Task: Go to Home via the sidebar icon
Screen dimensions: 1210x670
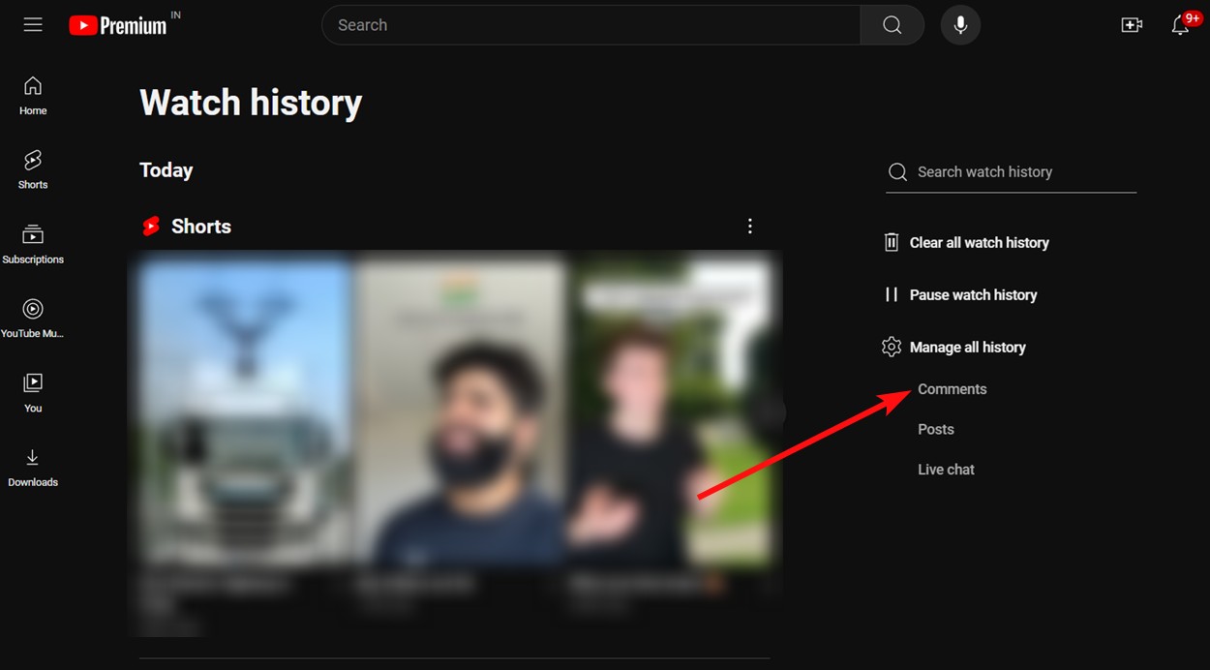Action: pos(32,94)
